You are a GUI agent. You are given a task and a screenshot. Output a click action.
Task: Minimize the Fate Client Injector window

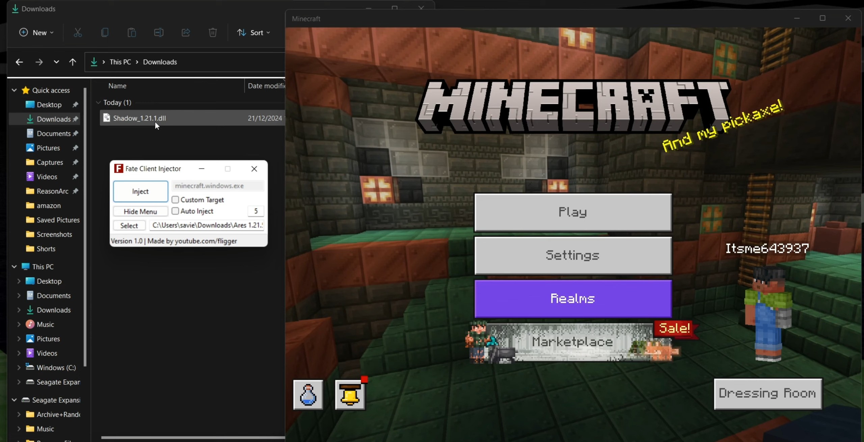pyautogui.click(x=201, y=168)
